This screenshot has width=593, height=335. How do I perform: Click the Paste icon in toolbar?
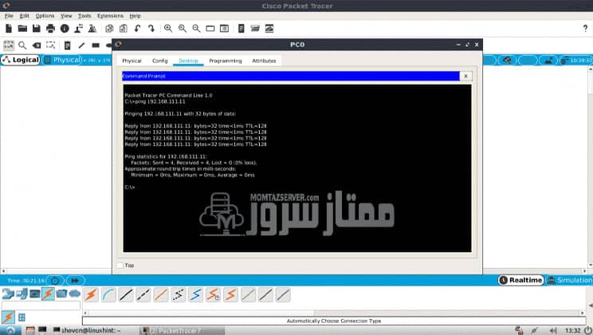[x=124, y=29]
